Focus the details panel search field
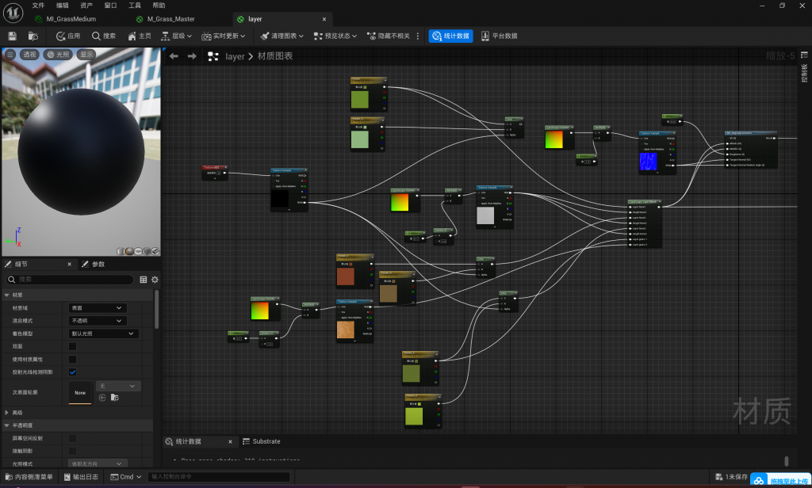The image size is (812, 488). [70, 280]
